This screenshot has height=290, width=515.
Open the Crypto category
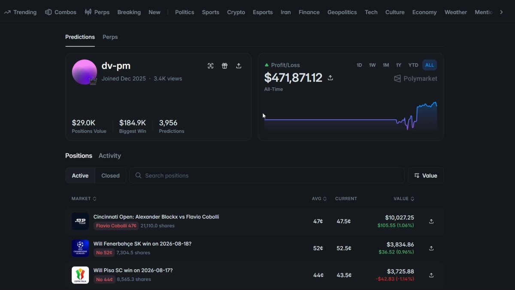tap(236, 12)
